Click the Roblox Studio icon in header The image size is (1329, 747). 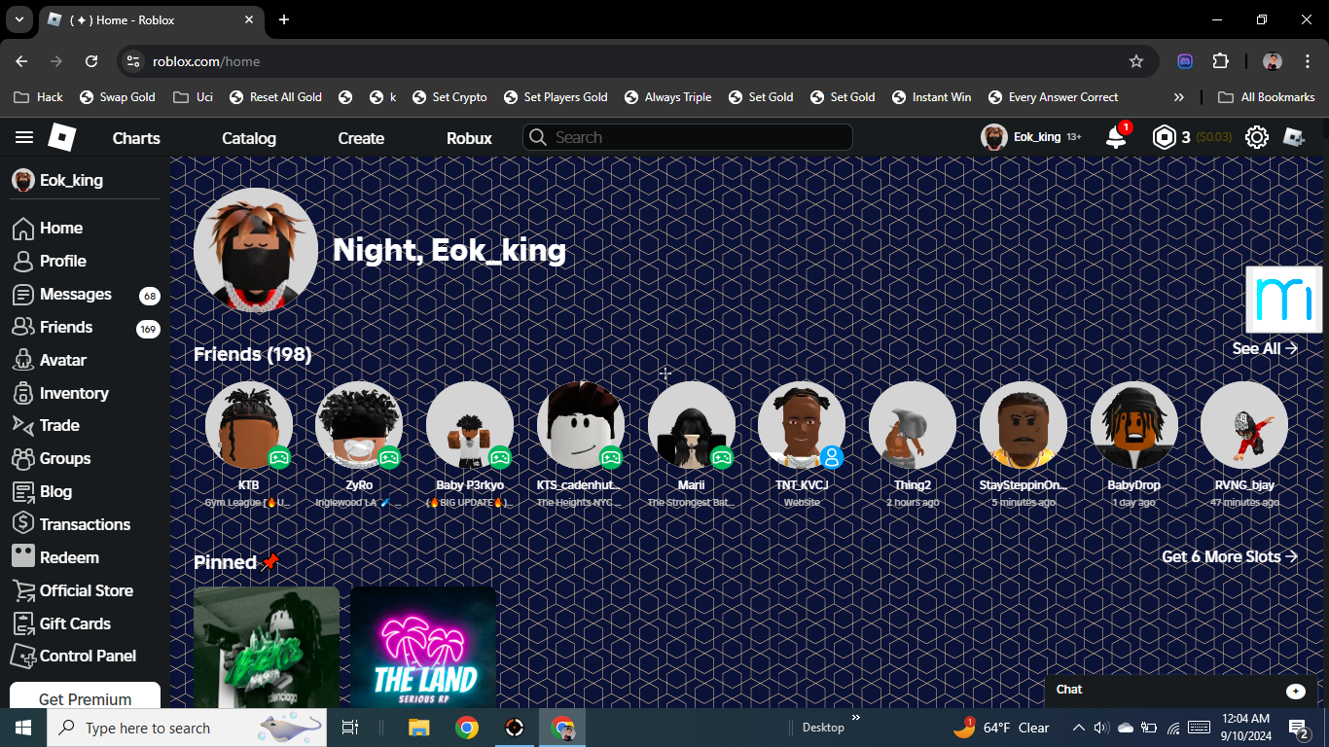[1293, 137]
